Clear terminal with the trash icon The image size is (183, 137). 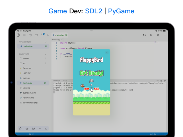(161, 81)
